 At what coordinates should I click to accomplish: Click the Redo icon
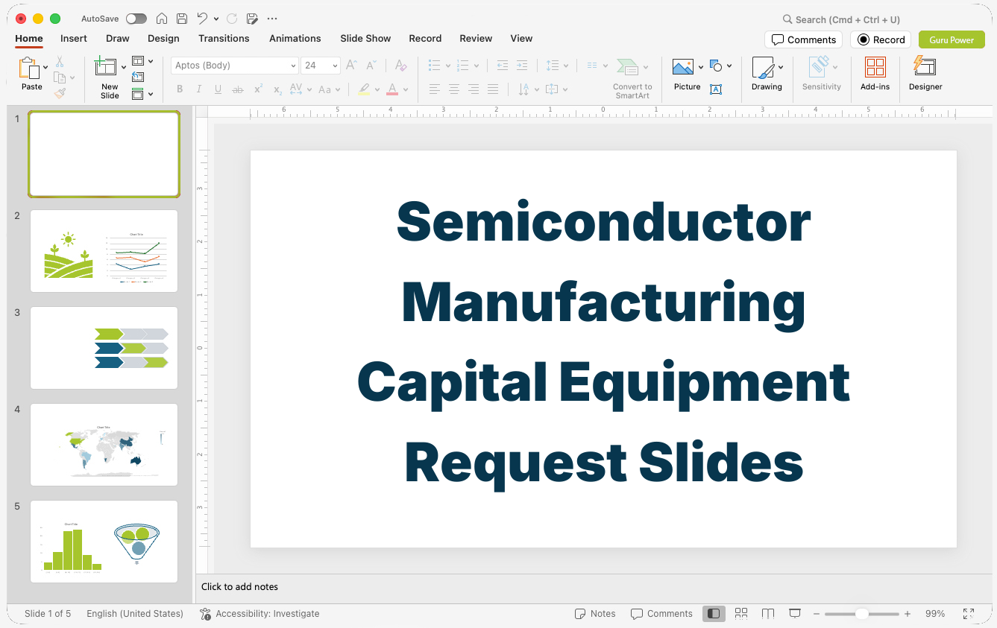(x=232, y=19)
